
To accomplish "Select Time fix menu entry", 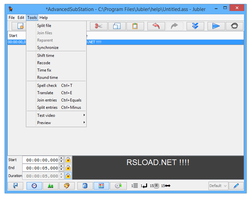I will pos(56,70).
